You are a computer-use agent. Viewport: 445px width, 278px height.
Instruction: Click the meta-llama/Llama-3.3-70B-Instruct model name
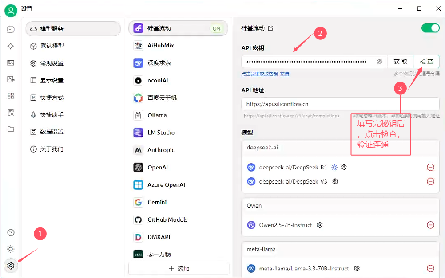point(304,268)
